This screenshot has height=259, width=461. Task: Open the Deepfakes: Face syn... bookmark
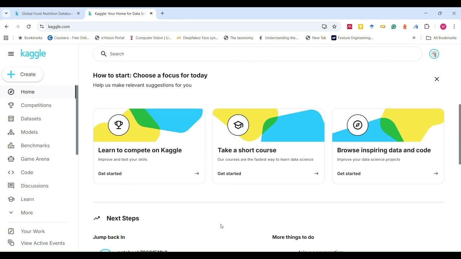(197, 38)
